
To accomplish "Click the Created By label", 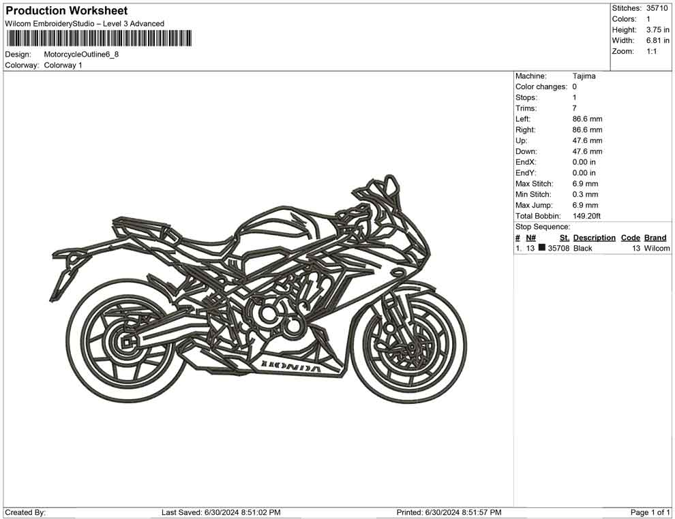I will click(25, 512).
